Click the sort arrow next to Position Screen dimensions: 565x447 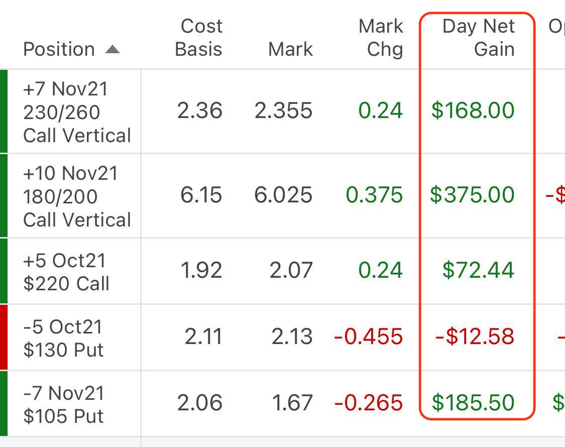click(x=112, y=49)
